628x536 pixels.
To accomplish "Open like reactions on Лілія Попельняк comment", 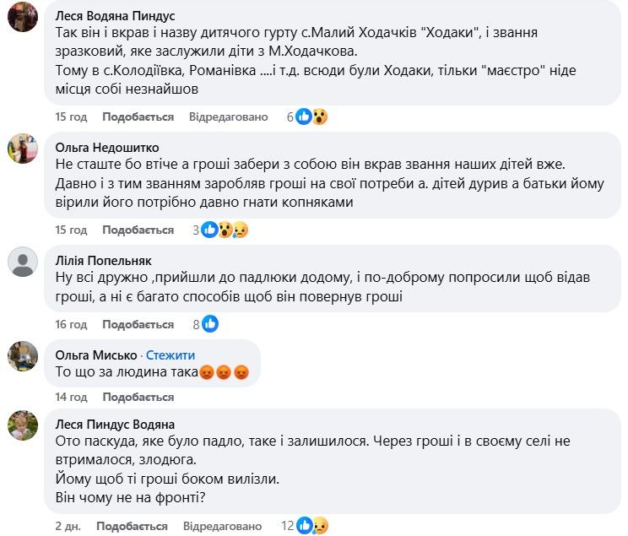I will coord(209,324).
